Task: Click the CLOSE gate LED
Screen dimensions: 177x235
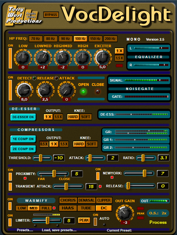Action: tap(98, 92)
